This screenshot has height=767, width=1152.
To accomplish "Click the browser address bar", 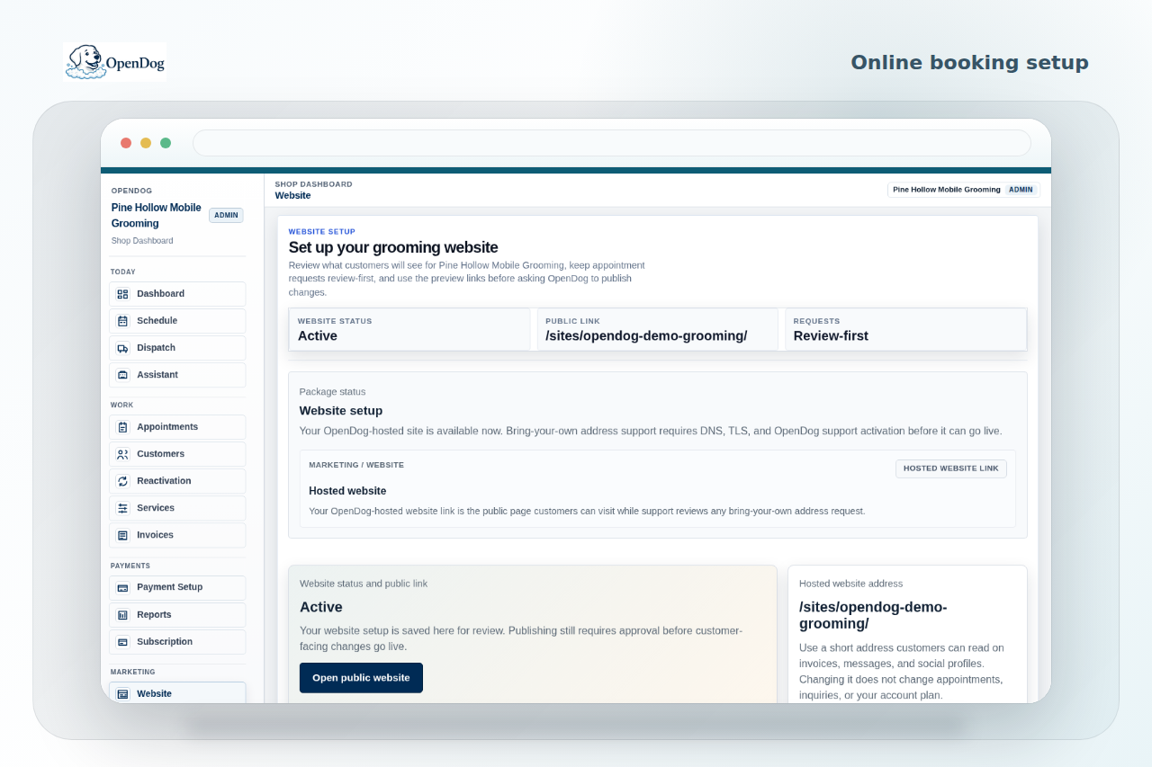I will [612, 143].
